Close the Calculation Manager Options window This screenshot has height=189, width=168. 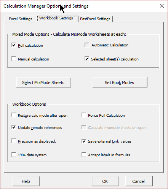tap(162, 6)
